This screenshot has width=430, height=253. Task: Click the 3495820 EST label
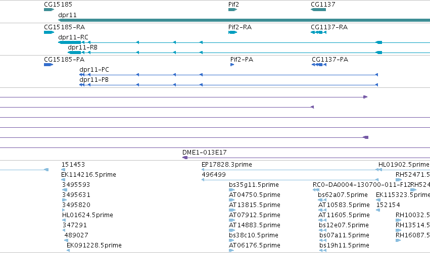coord(76,205)
